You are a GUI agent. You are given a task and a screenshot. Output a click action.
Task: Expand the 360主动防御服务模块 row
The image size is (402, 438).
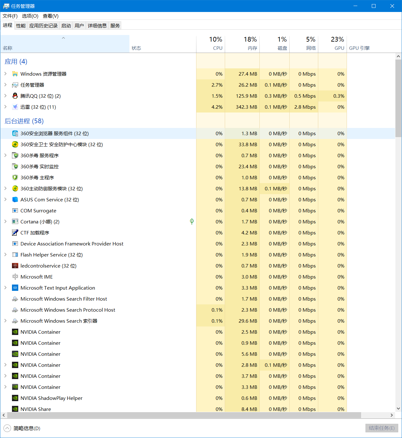[5, 188]
